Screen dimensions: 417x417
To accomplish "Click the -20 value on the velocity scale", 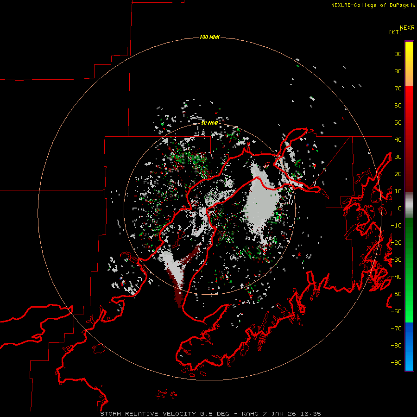I will click(396, 242).
